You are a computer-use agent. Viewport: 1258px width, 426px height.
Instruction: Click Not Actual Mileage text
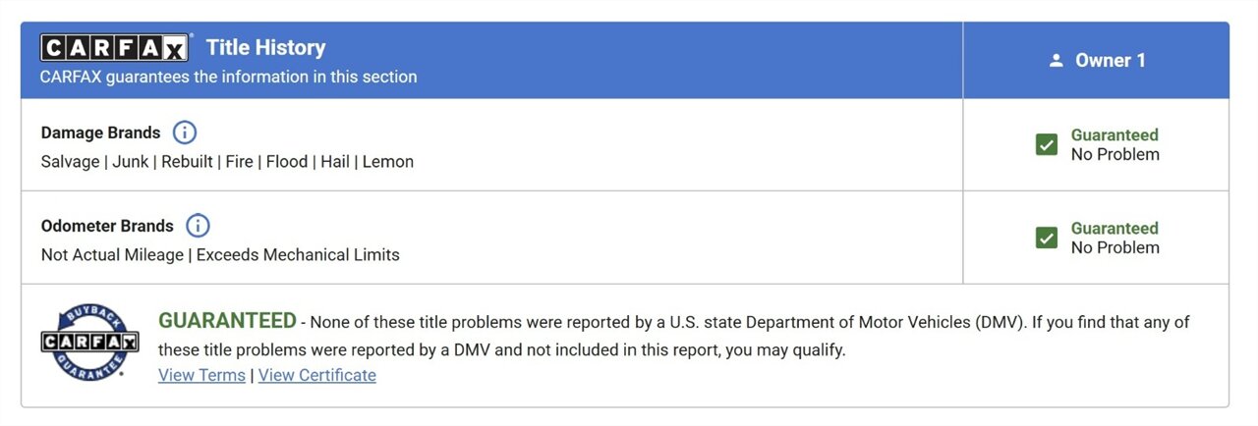pyautogui.click(x=112, y=255)
